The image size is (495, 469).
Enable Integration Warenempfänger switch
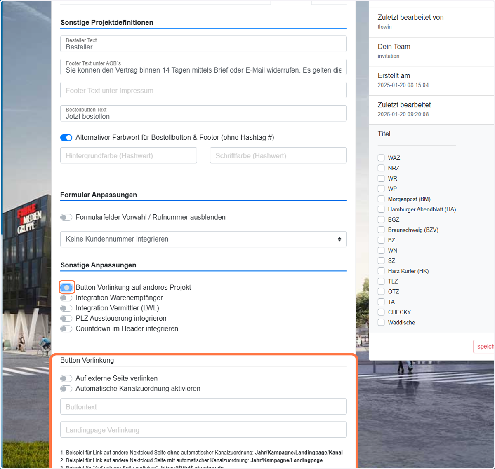(66, 298)
